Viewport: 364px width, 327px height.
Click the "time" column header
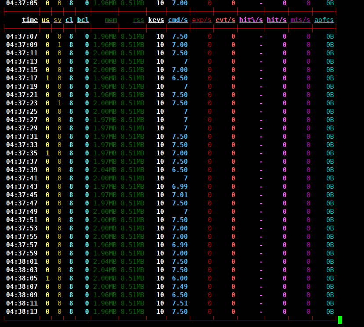[x=30, y=20]
